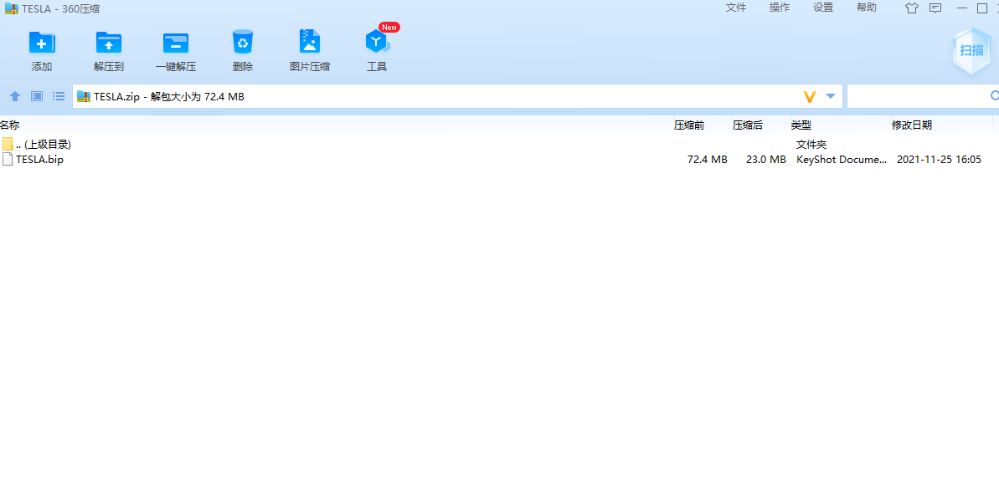This screenshot has width=999, height=485.
Task: Open the Image Compression (图片压缩) tool
Action: coord(310,42)
